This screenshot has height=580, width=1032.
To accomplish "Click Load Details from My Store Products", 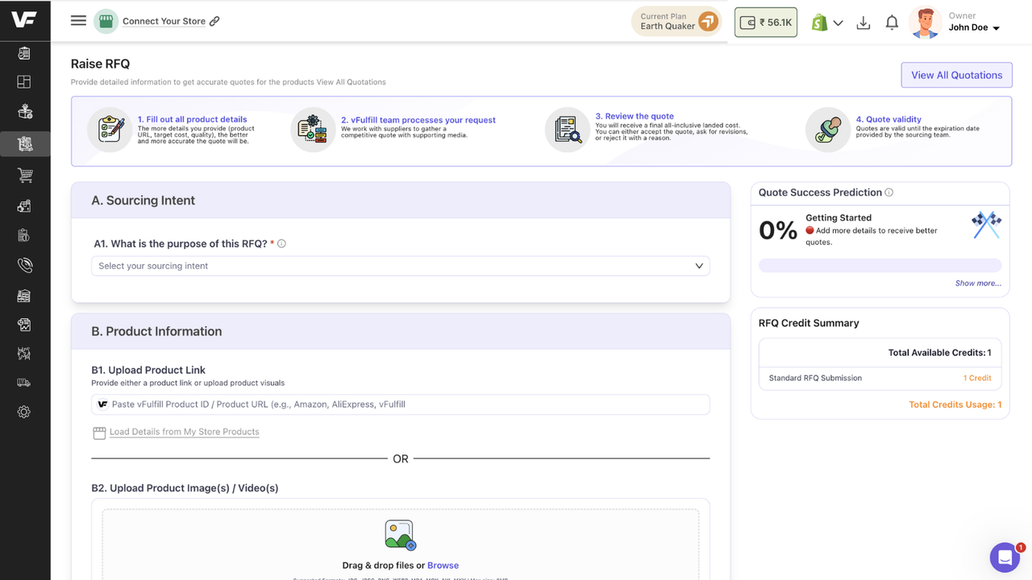I will point(185,432).
